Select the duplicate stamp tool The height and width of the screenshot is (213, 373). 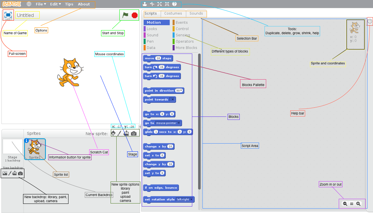pyautogui.click(x=145, y=4)
